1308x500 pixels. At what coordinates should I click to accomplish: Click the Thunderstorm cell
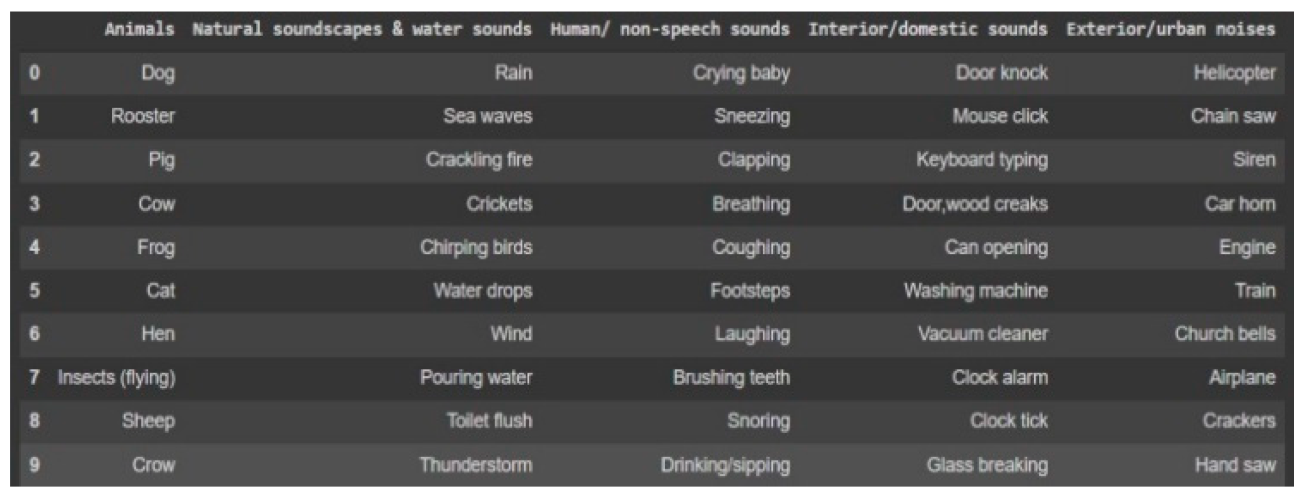(475, 465)
